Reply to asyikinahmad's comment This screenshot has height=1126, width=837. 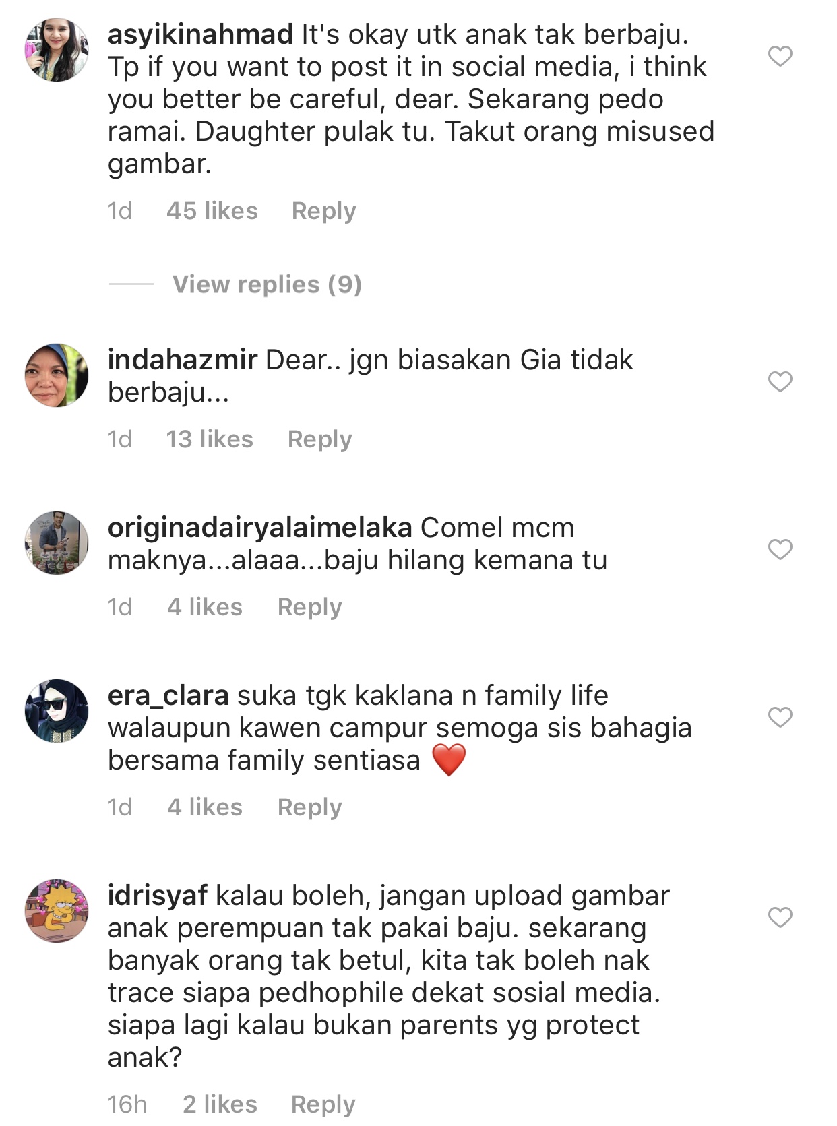tap(323, 211)
